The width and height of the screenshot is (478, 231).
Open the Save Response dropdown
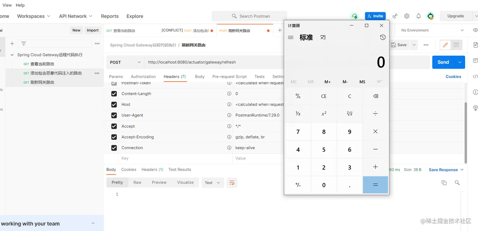[x=446, y=170]
